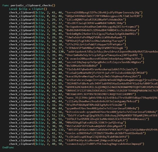Click the address string starting with GKQaCV4VVWxh
Screen dimensions: 158x152
103,16
